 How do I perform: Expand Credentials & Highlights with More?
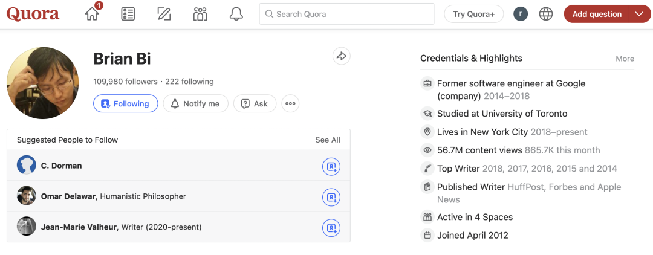(625, 59)
